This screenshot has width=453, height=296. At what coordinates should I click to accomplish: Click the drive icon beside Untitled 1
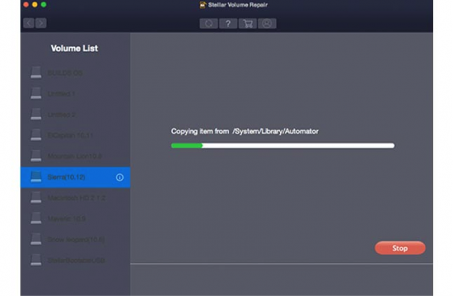[36, 93]
